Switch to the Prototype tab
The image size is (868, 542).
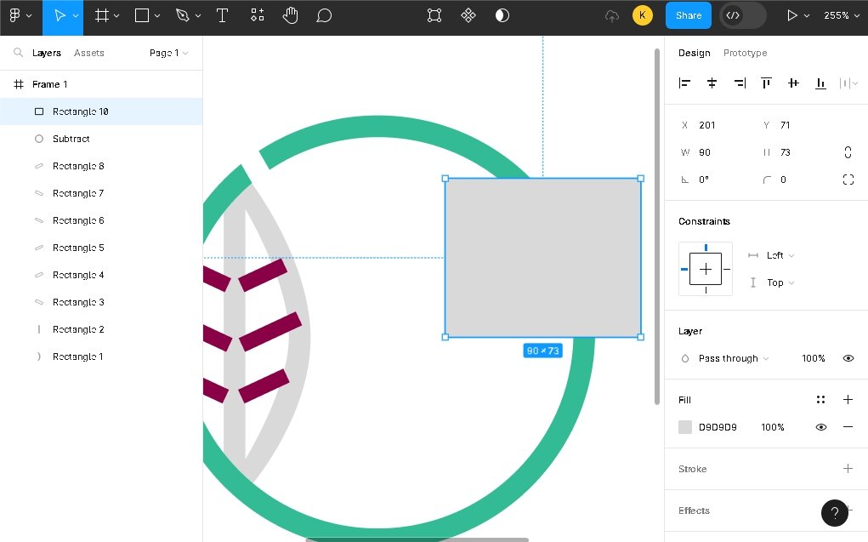(745, 53)
